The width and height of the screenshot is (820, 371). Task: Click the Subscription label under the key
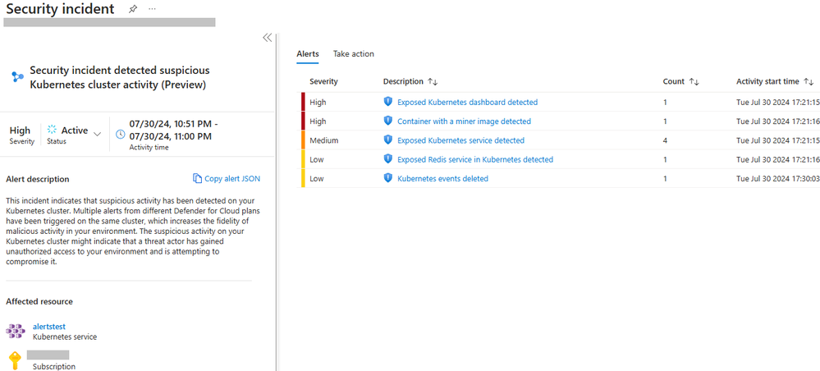click(x=54, y=366)
